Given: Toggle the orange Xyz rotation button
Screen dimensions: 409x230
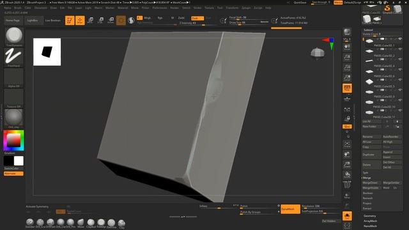Looking at the screenshot, I should (x=347, y=126).
